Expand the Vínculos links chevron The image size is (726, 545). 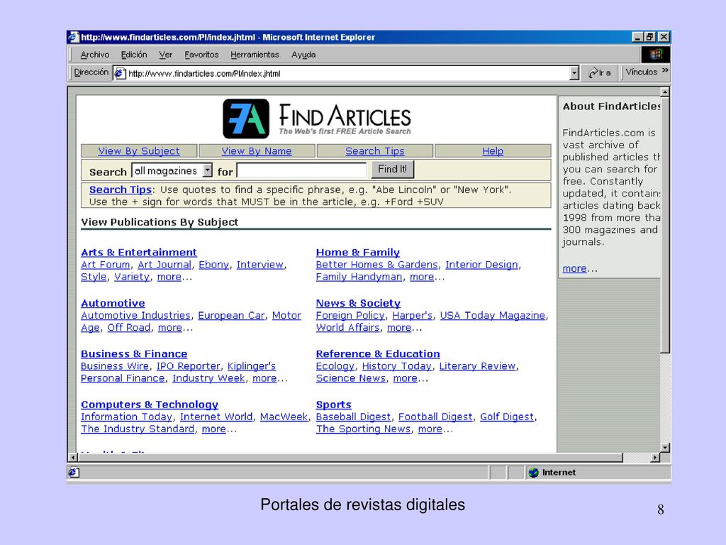pos(665,70)
